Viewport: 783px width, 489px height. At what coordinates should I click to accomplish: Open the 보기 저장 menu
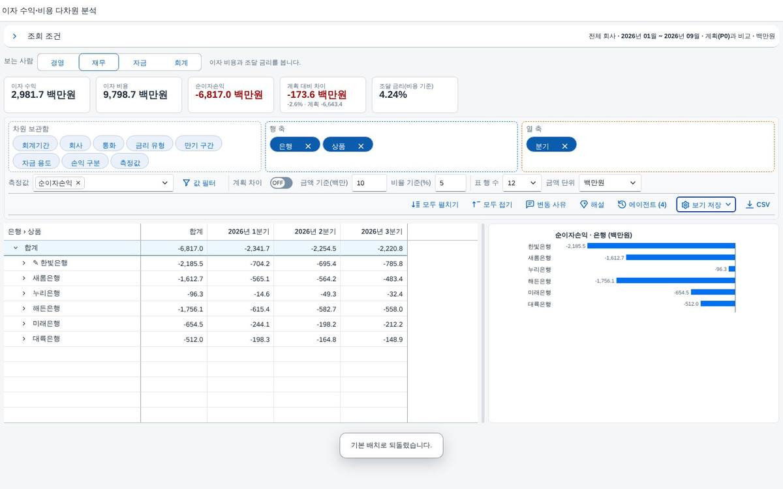pos(706,205)
